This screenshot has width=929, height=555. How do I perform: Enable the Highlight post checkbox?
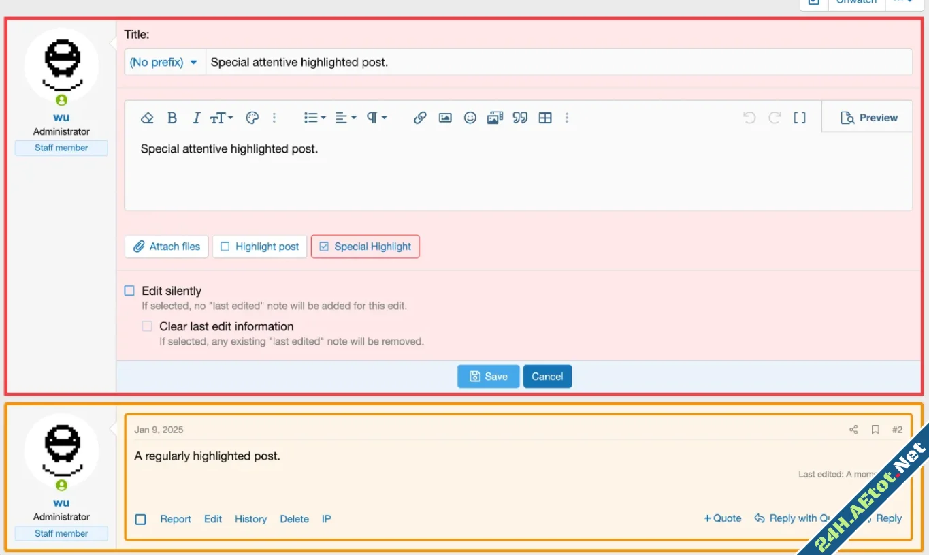coord(225,247)
